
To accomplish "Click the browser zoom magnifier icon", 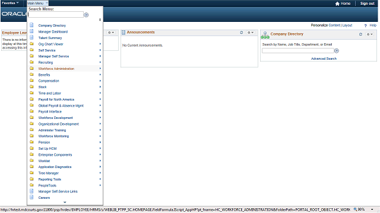I will (355, 209).
